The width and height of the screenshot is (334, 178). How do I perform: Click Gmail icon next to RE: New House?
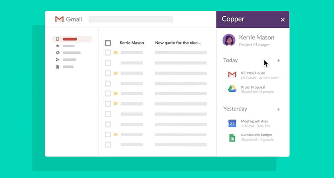point(232,74)
